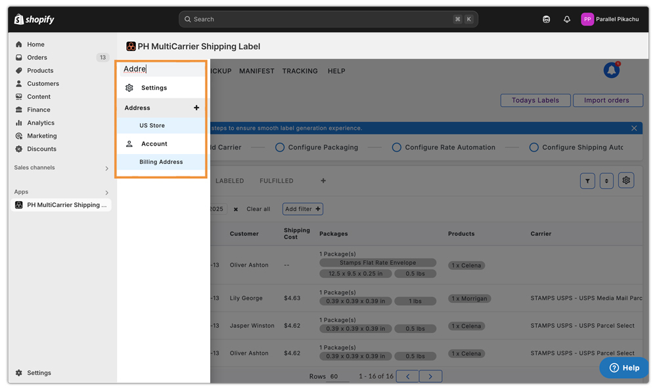This screenshot has width=657, height=390.
Task: Open the Help chat button
Action: (624, 368)
